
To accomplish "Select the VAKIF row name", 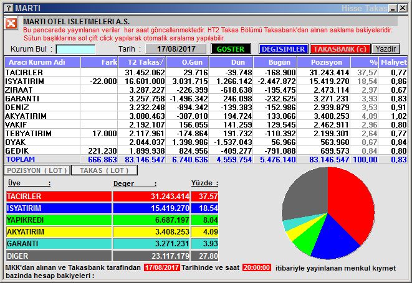I will (16, 124).
